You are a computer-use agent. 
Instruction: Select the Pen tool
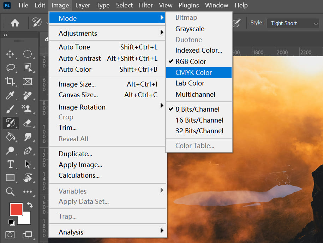coord(27,150)
